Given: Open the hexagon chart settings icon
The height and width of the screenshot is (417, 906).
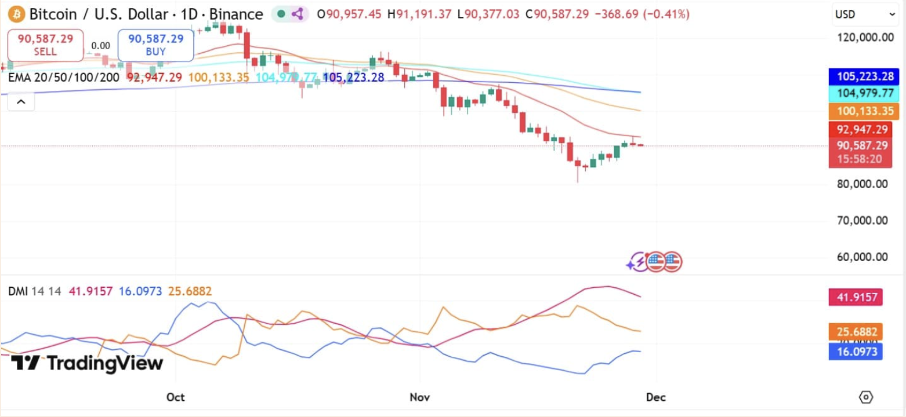Looking at the screenshot, I should click(865, 397).
